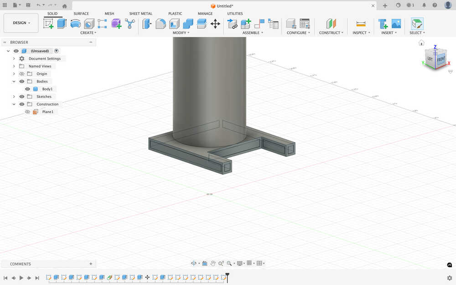The height and width of the screenshot is (285, 456).
Task: Click the FRONT face of the ViewCube
Action: click(440, 60)
